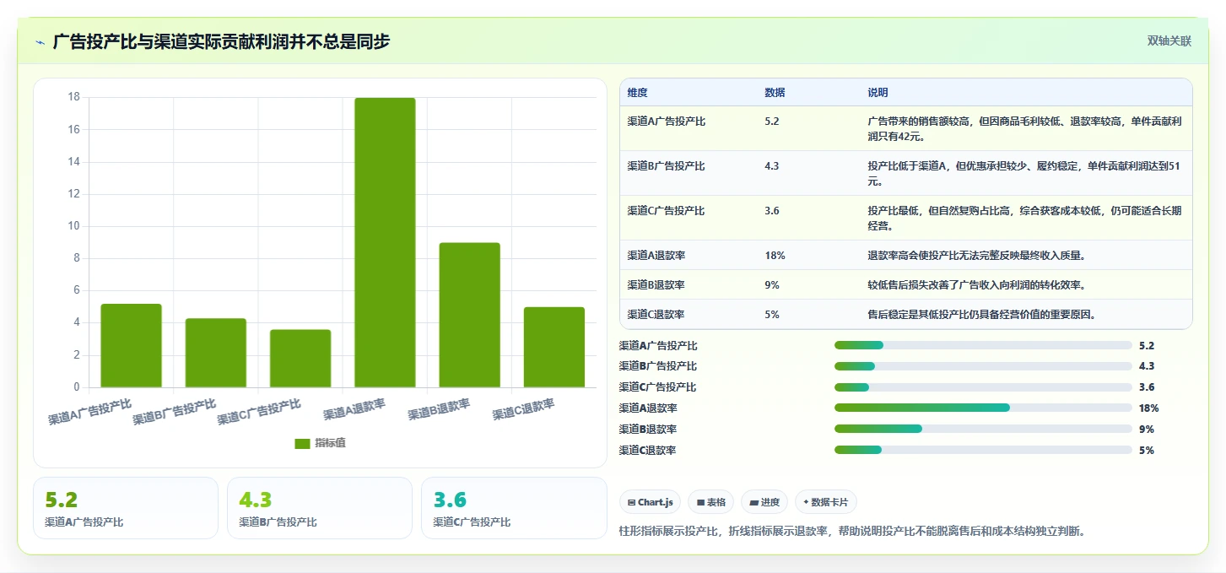Click the 渠道B广告投产比 progress bar
The image size is (1226, 573).
(983, 366)
